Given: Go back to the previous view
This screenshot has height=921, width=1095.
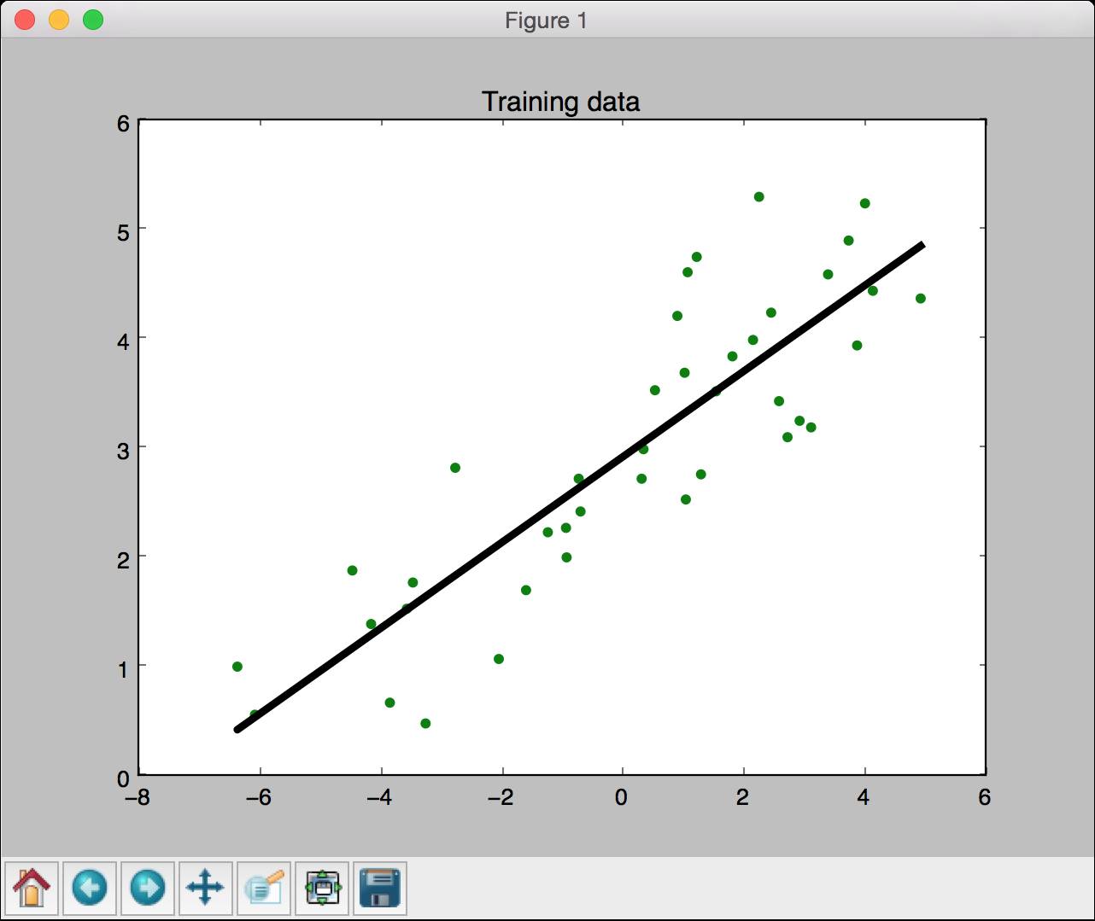Looking at the screenshot, I should point(90,889).
